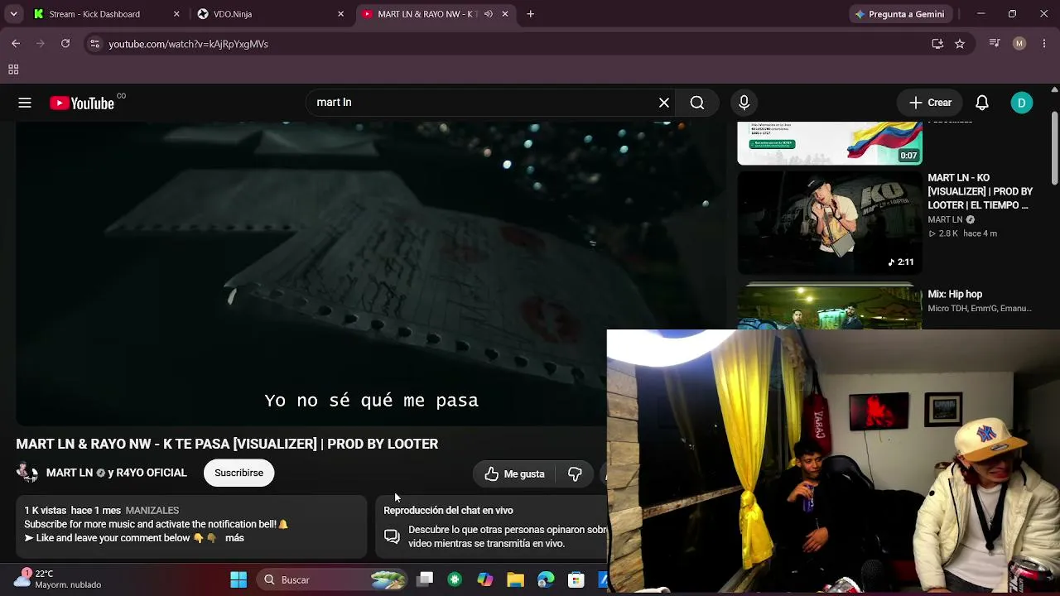This screenshot has width=1060, height=596.
Task: Open Task View on the taskbar
Action: point(425,579)
